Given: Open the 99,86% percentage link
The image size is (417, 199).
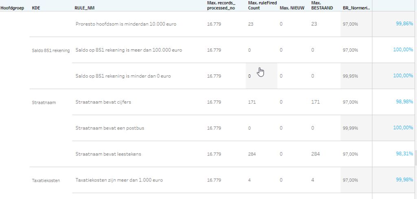Looking at the screenshot, I should [x=404, y=24].
